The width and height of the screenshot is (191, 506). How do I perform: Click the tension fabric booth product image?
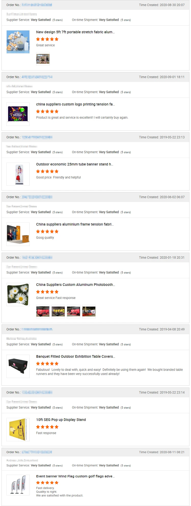(x=18, y=234)
